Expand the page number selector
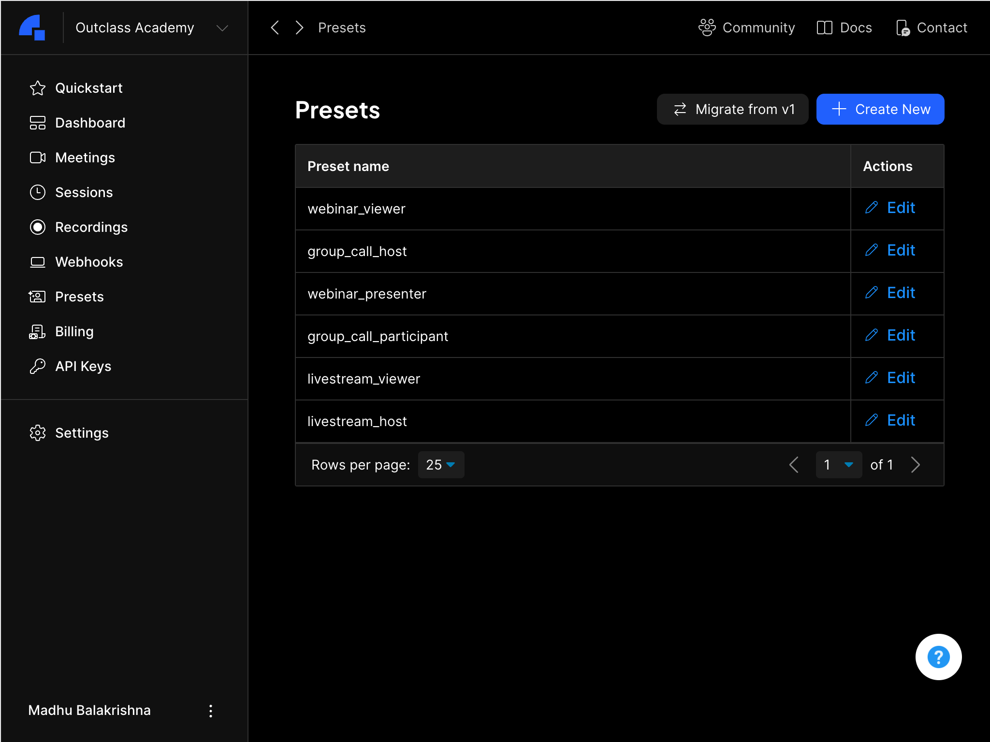This screenshot has width=990, height=742. click(x=839, y=465)
